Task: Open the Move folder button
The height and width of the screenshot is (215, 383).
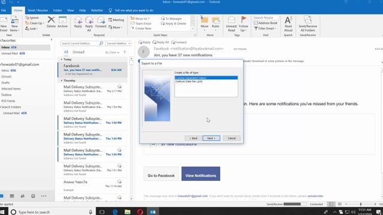Action: coord(205,24)
